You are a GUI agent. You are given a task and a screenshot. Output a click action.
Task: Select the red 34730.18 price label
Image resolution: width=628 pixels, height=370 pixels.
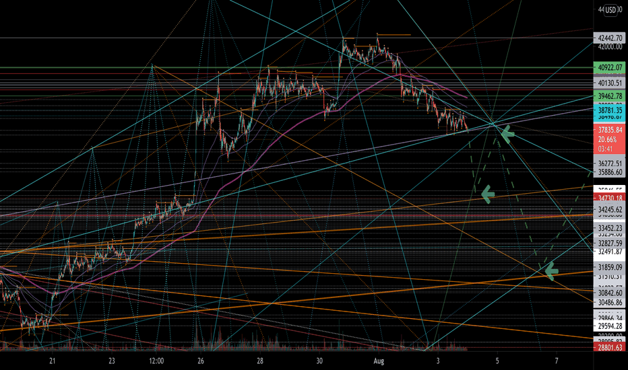609,198
